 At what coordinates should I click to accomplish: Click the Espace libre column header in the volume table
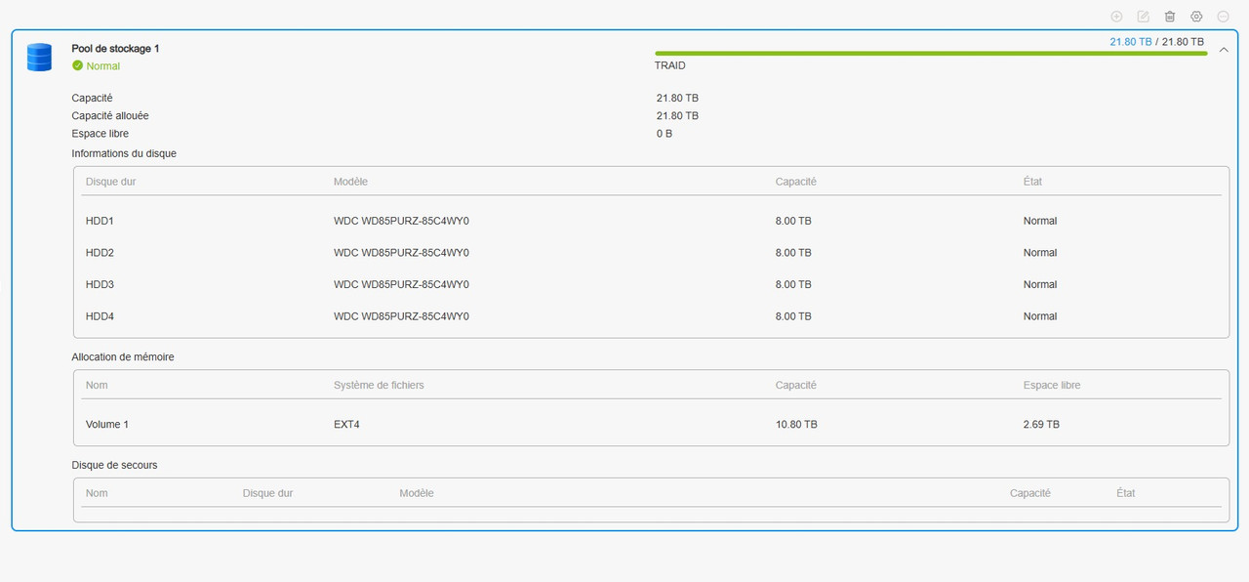click(1052, 386)
